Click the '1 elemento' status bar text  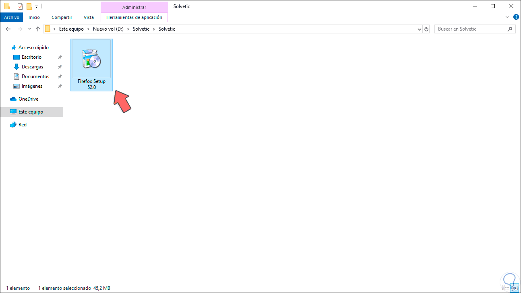point(18,288)
